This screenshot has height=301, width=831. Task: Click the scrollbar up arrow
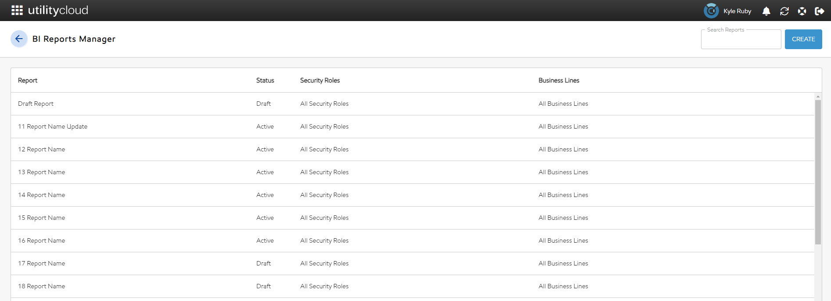[818, 97]
